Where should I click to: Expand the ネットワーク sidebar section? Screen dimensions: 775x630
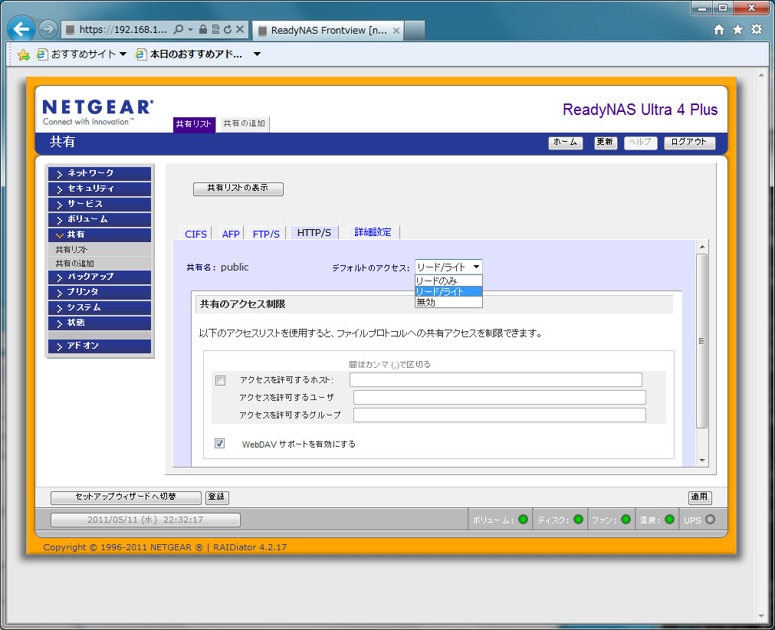tap(100, 173)
